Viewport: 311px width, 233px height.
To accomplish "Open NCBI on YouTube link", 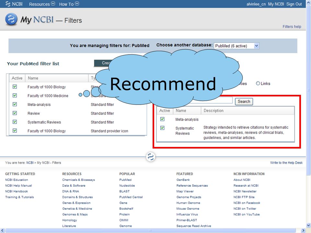I will click(247, 214).
